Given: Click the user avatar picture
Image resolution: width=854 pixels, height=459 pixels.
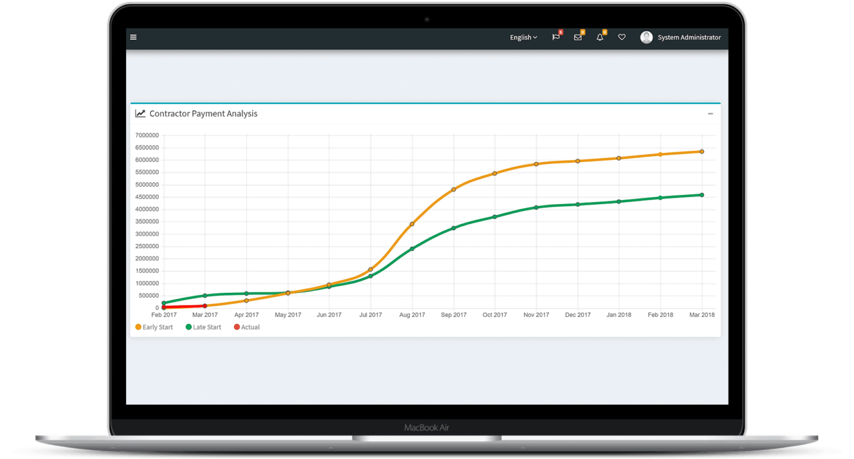Looking at the screenshot, I should (x=647, y=37).
